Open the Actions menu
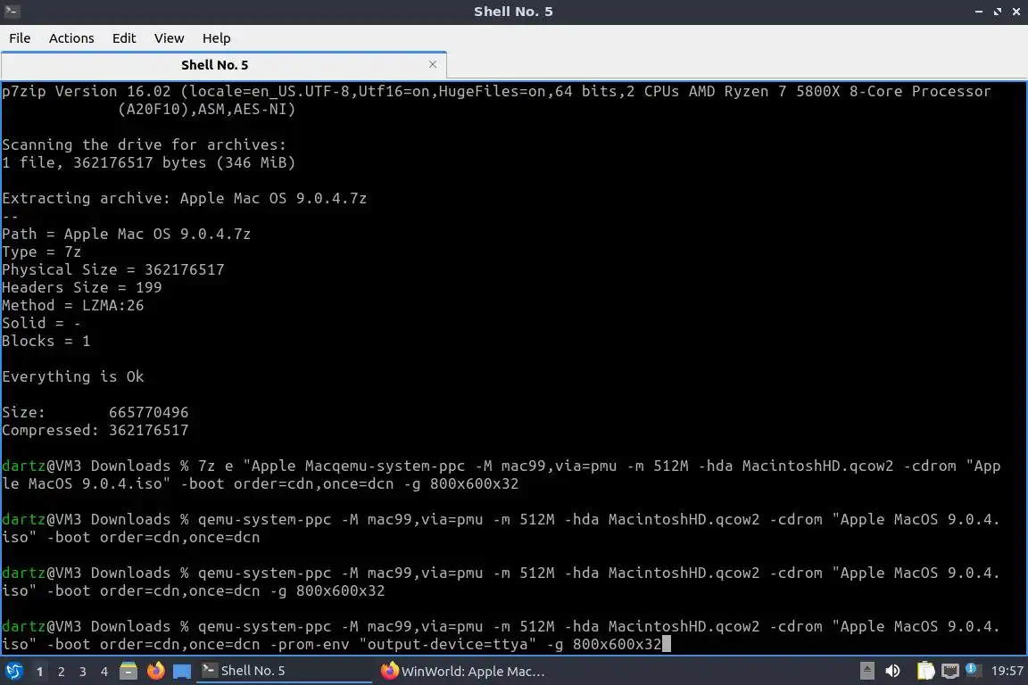 tap(71, 38)
